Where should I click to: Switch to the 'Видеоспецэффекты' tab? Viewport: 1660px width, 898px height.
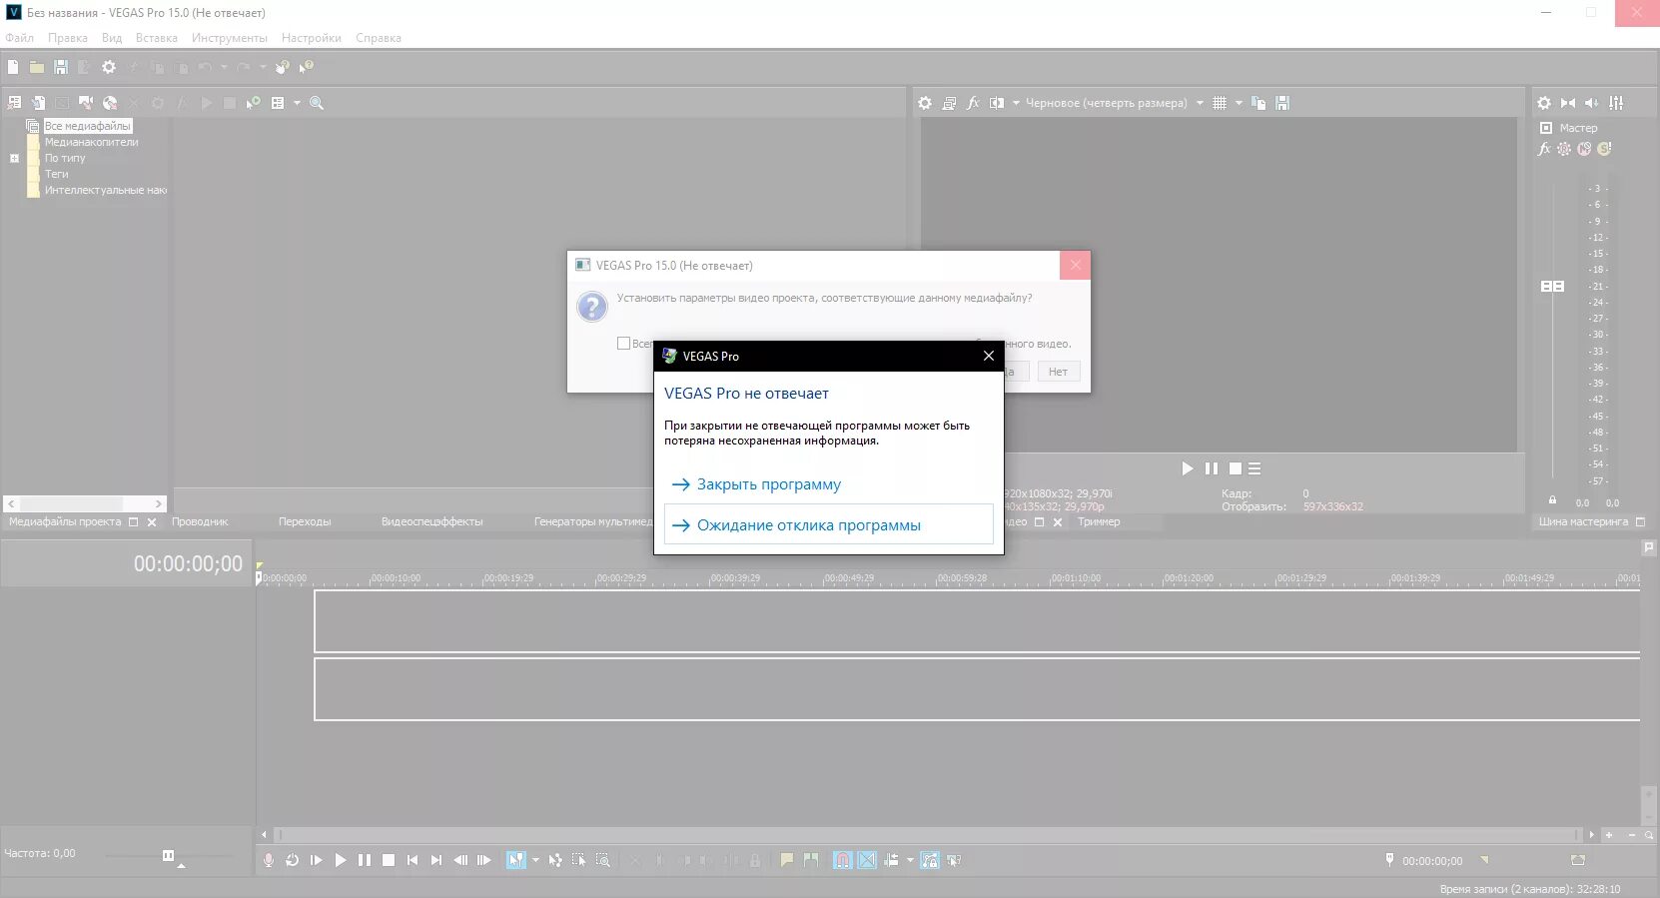click(x=431, y=521)
